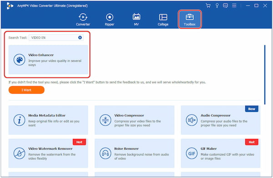Image resolution: width=273 pixels, height=178 pixels.
Task: Click the key register icon
Action: click(x=217, y=5)
